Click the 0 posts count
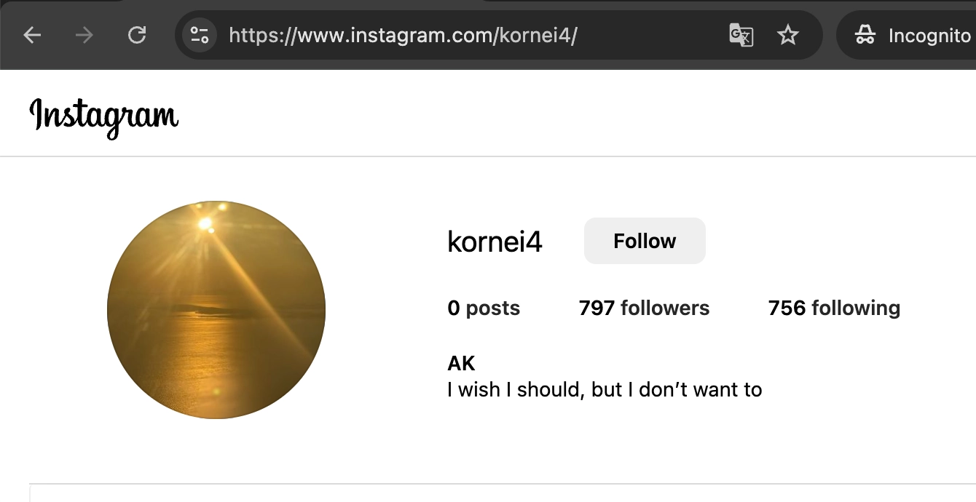Screen dimensions: 976x502 click(483, 308)
